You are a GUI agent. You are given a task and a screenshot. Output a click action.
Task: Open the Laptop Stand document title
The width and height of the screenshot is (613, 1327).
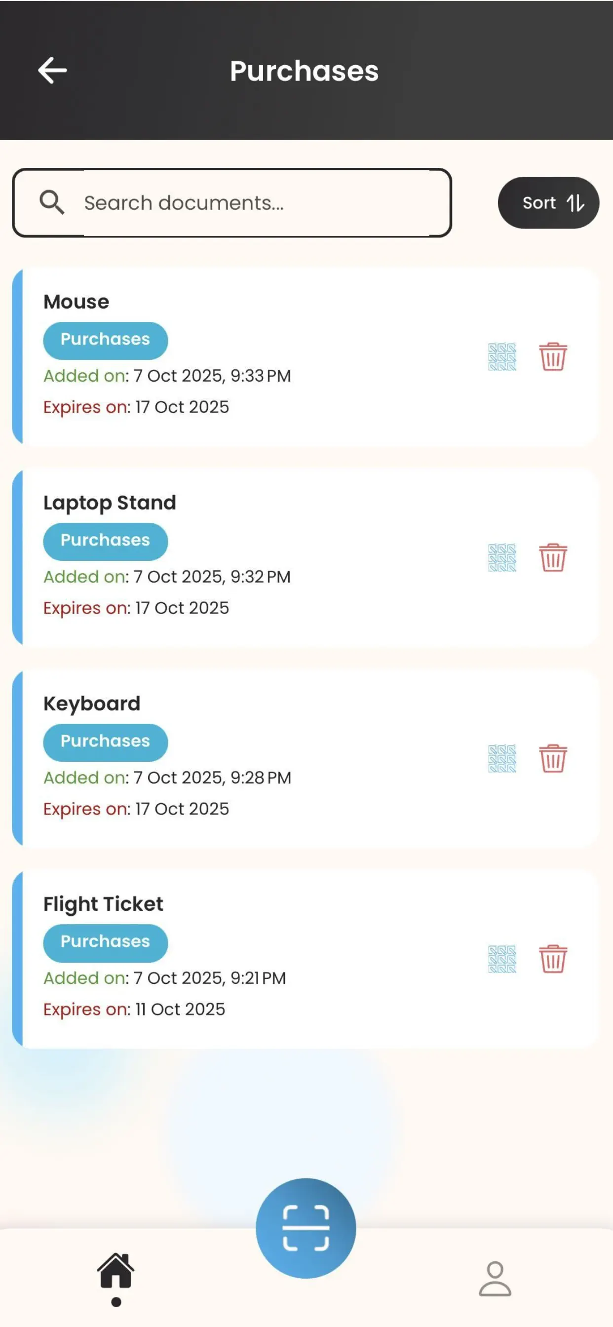(x=110, y=503)
